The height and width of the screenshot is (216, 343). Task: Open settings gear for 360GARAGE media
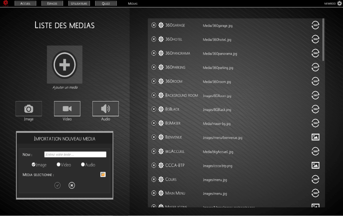[x=161, y=25]
